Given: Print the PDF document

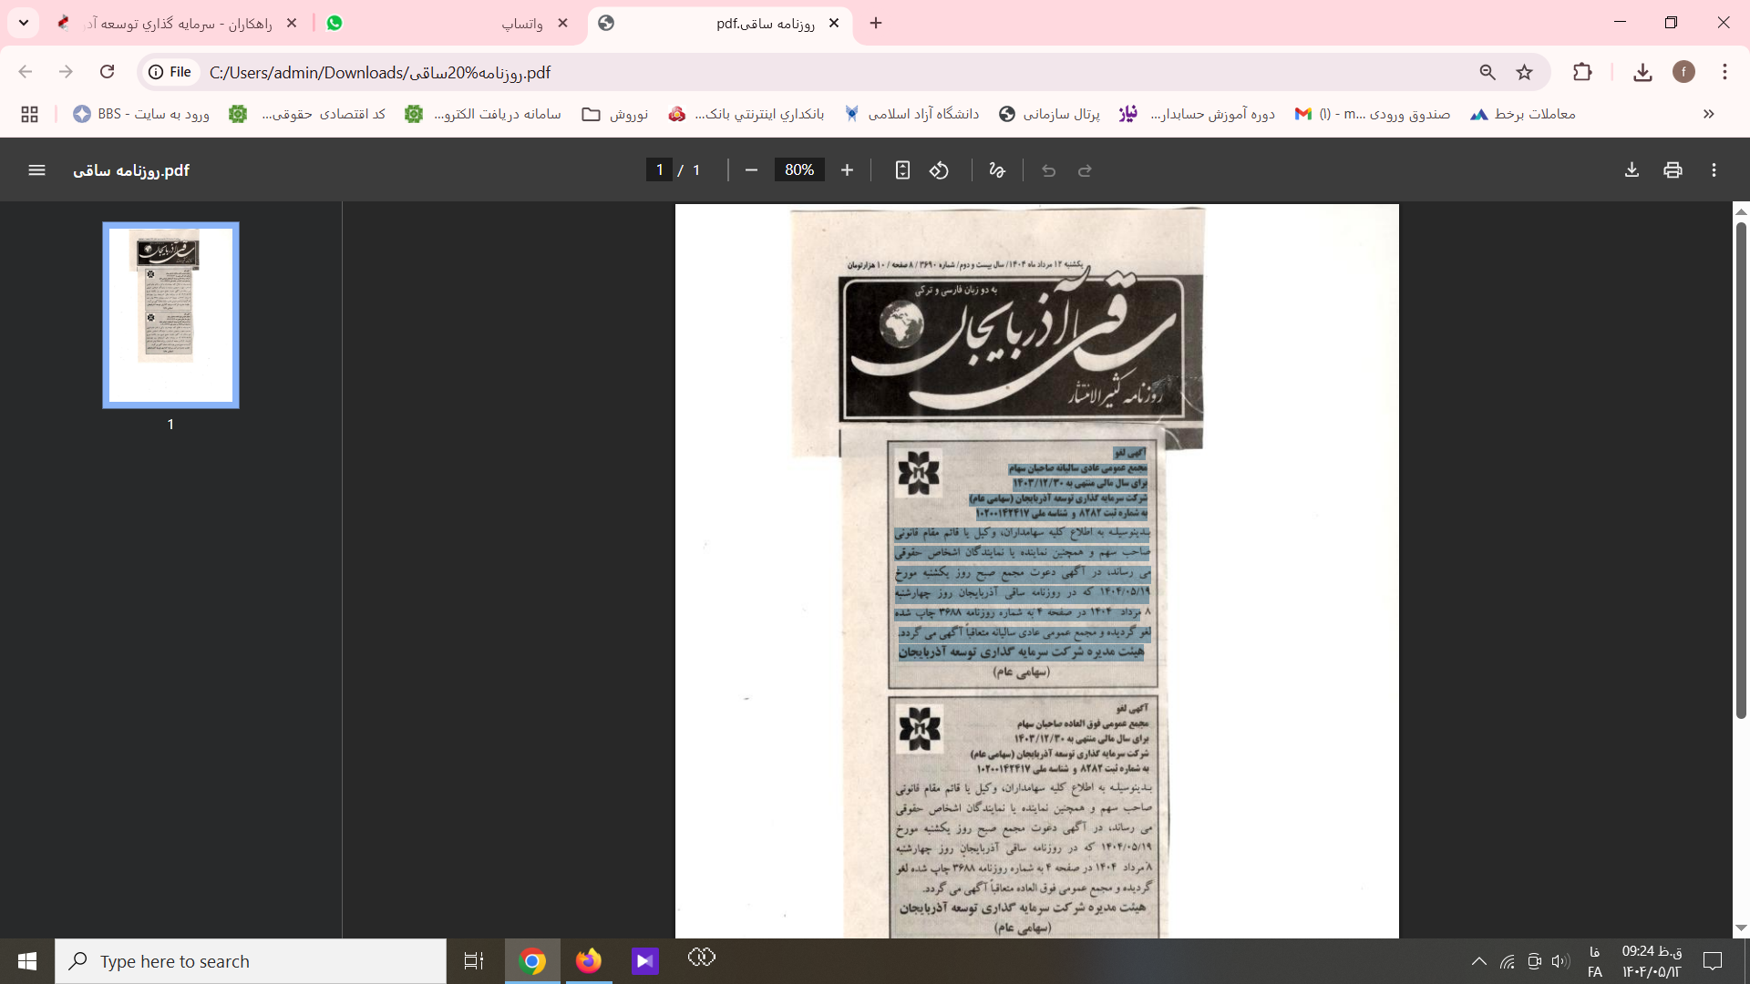Looking at the screenshot, I should pyautogui.click(x=1673, y=170).
